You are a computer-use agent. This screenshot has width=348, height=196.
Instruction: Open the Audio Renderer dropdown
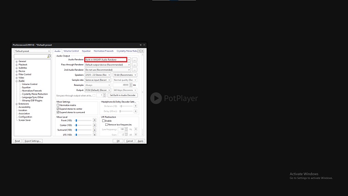tap(129, 60)
